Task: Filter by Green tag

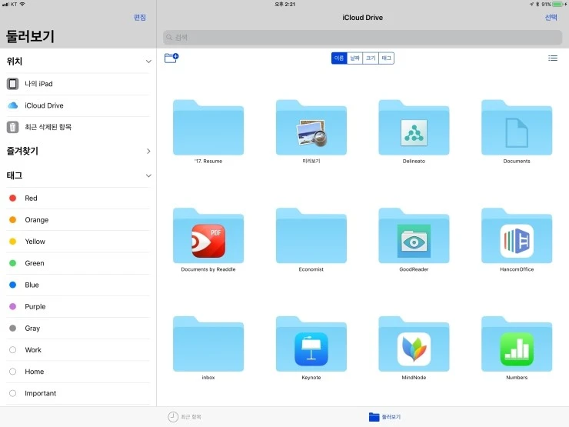Action: click(x=78, y=263)
